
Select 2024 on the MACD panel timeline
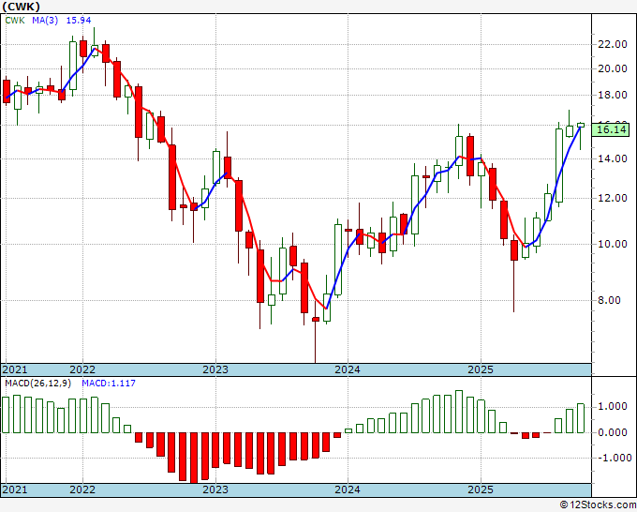[348, 489]
